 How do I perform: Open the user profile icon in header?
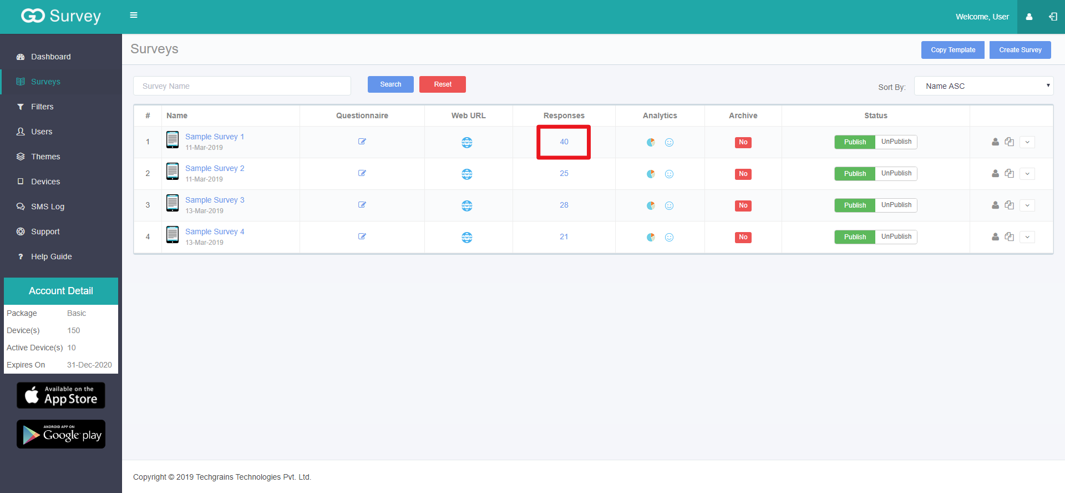click(x=1029, y=17)
